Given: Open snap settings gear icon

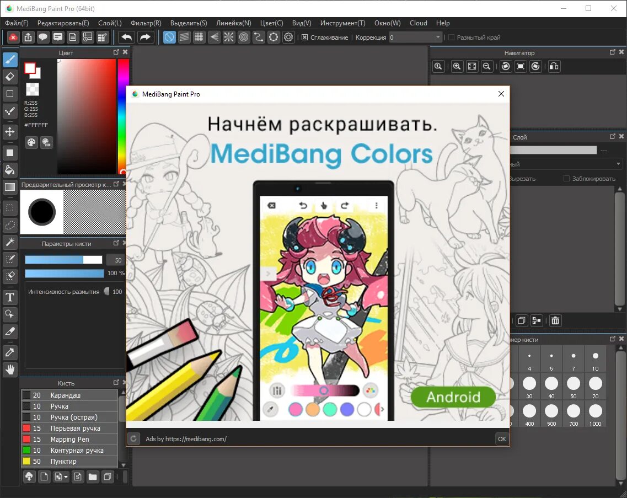Looking at the screenshot, I should click(x=288, y=37).
